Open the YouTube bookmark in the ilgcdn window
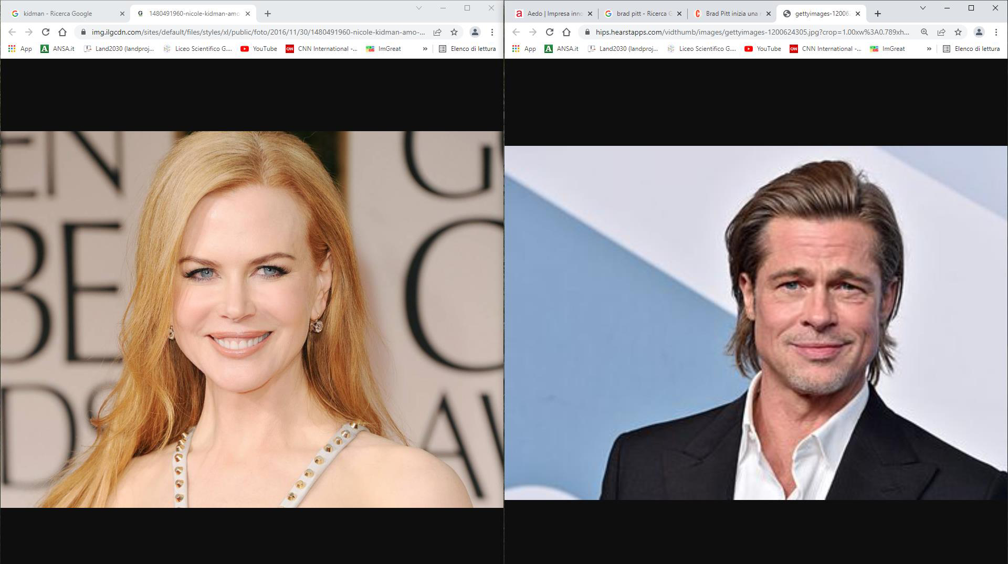The height and width of the screenshot is (564, 1008). (259, 49)
